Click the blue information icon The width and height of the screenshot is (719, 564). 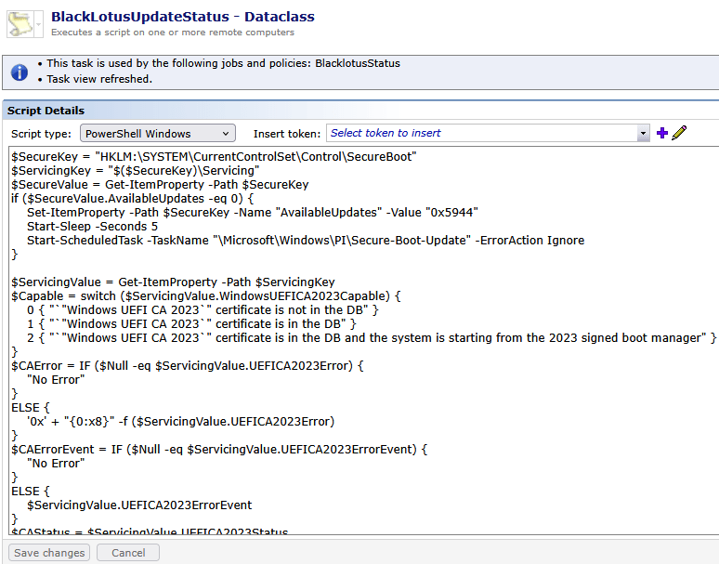19,72
